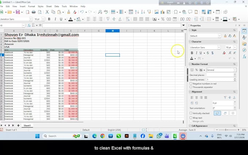
Task: Open the Print icon in toolbar
Action: pyautogui.click(x=34, y=12)
